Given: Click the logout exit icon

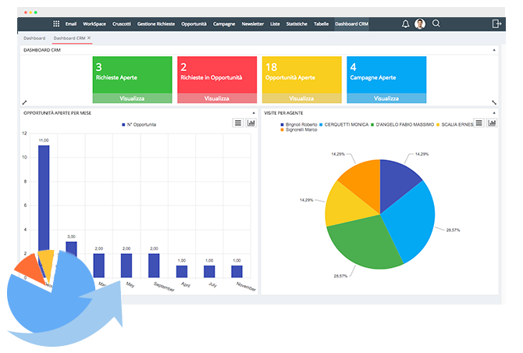Looking at the screenshot, I should tap(496, 23).
